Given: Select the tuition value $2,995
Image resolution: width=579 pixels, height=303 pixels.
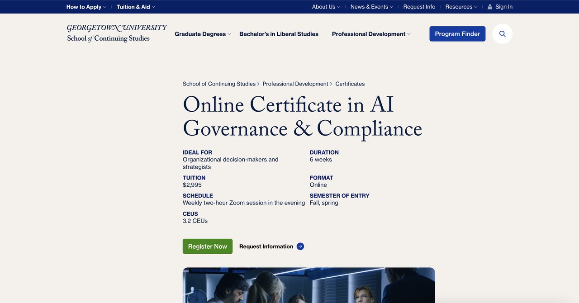Looking at the screenshot, I should pyautogui.click(x=192, y=185).
